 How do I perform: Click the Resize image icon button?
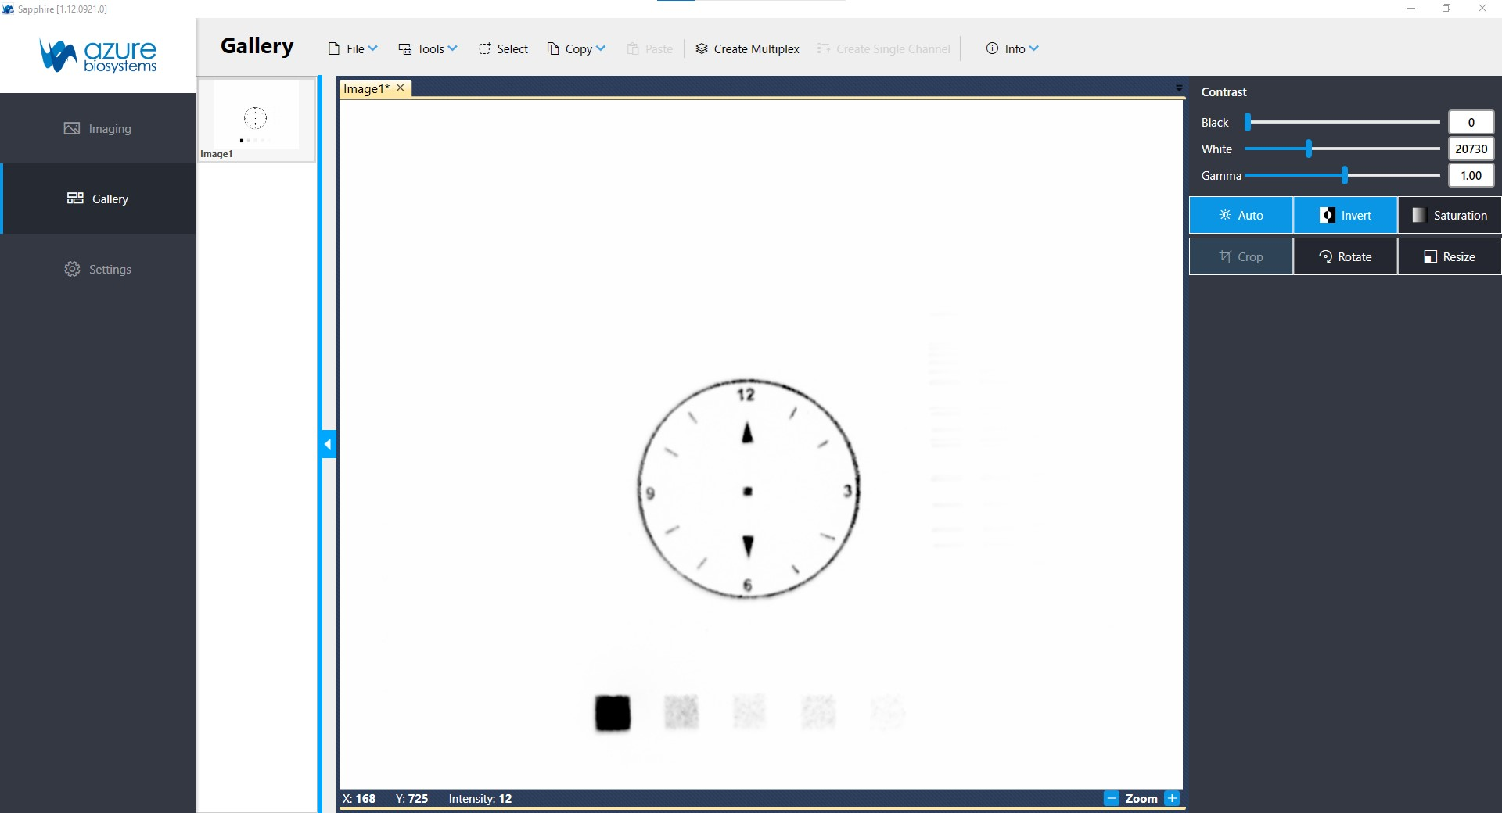coord(1449,256)
